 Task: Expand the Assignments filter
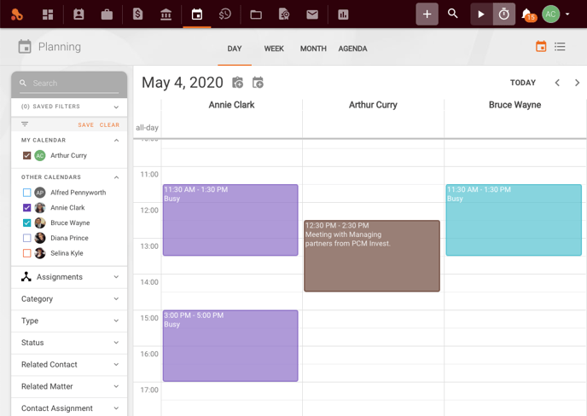(116, 277)
